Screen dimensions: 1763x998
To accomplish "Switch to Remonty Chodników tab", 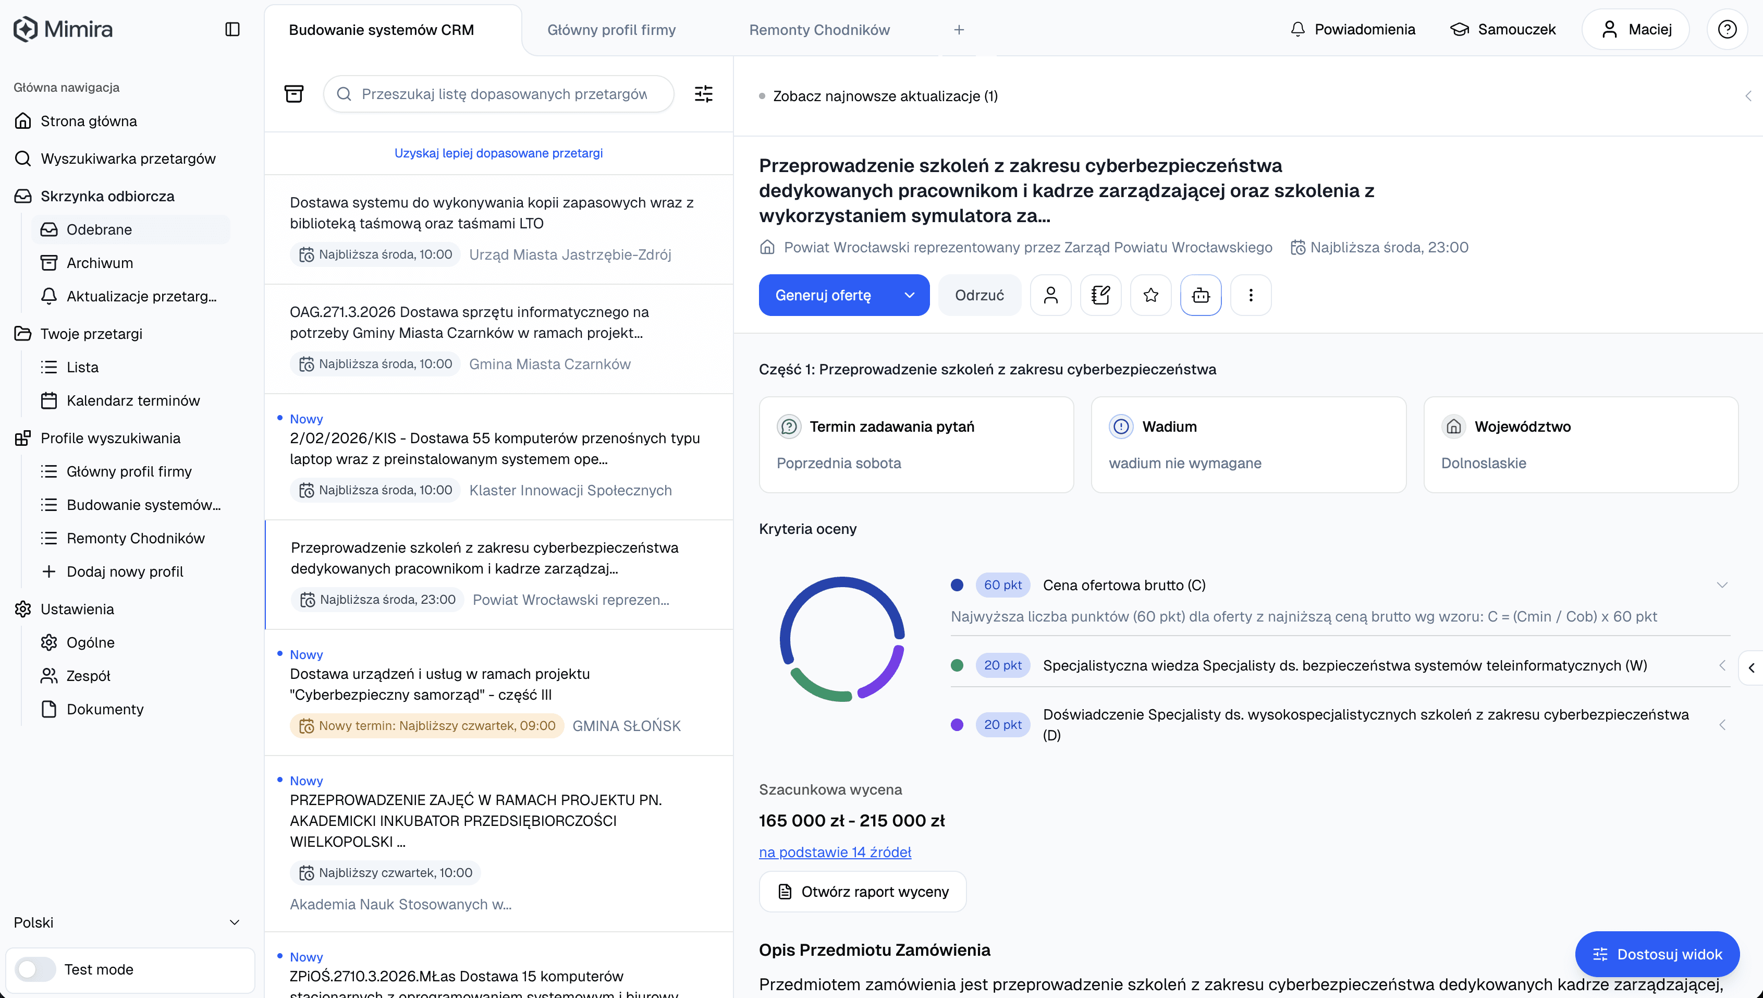I will (819, 30).
